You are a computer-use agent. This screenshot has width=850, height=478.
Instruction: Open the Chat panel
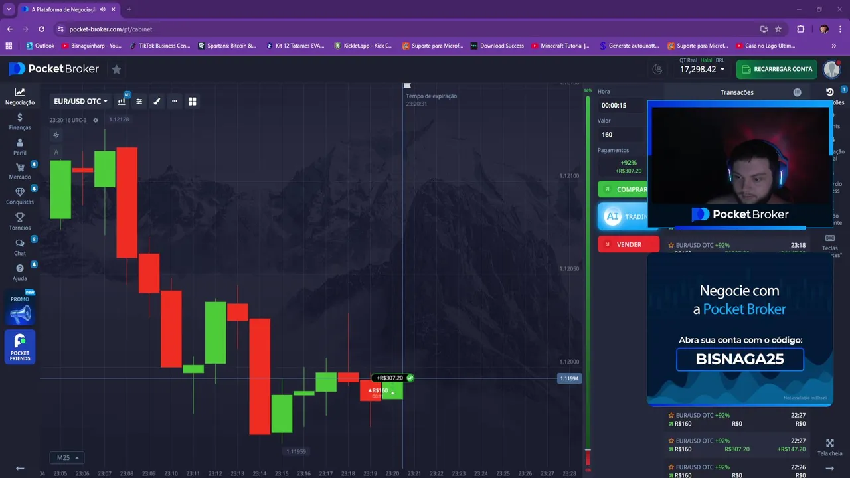pyautogui.click(x=20, y=248)
